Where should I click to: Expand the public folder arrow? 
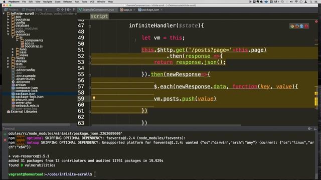click(x=8, y=31)
